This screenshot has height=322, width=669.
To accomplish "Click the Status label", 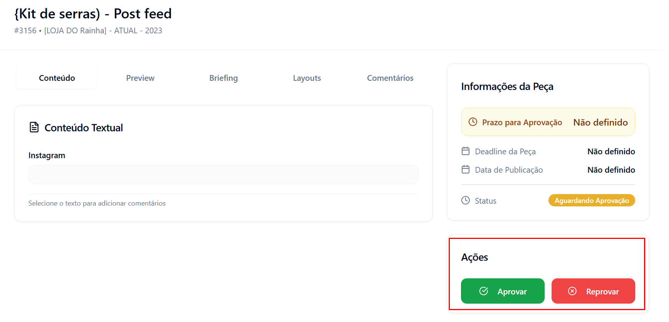I will (x=486, y=201).
